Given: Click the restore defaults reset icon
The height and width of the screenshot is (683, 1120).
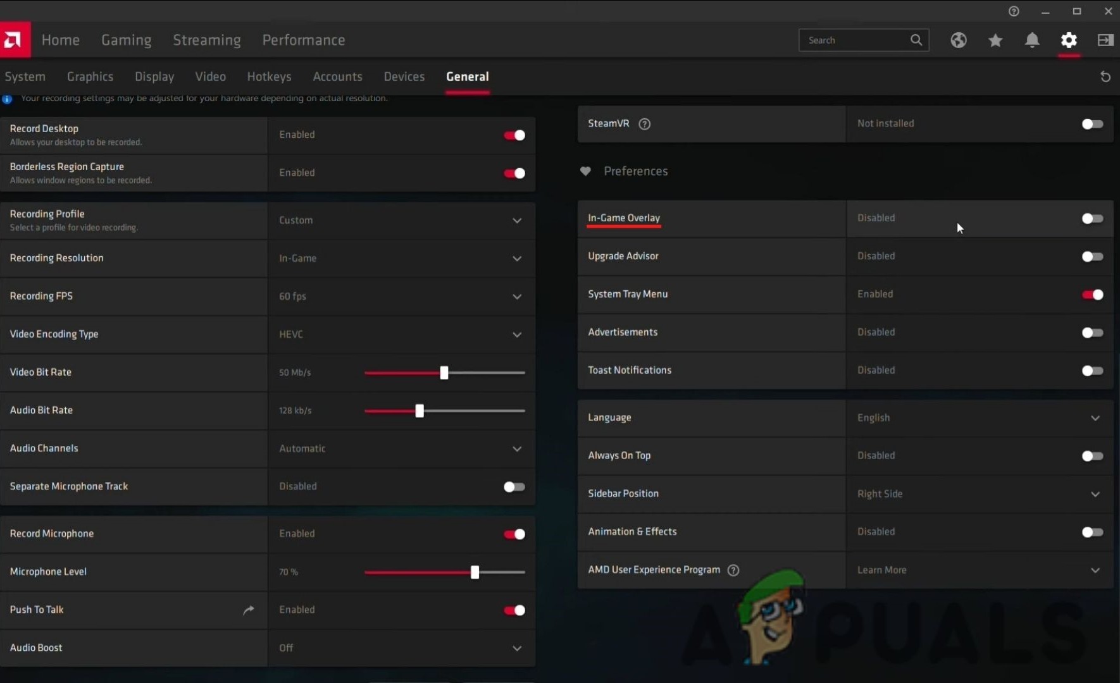Looking at the screenshot, I should 1105,77.
